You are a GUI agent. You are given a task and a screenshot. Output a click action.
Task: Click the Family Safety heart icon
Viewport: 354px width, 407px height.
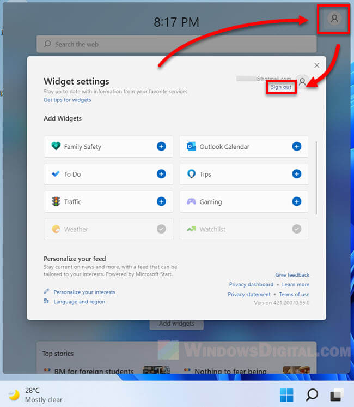(56, 146)
